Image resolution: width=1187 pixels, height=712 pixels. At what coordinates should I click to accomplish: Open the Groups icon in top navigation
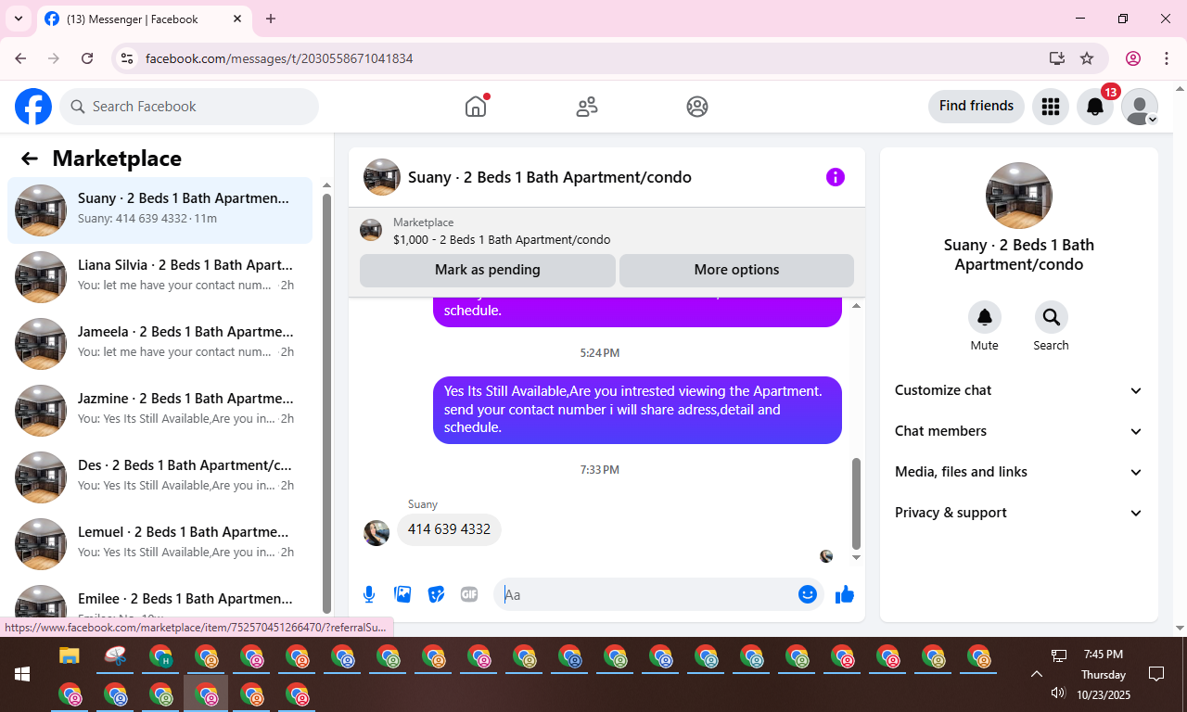(697, 107)
